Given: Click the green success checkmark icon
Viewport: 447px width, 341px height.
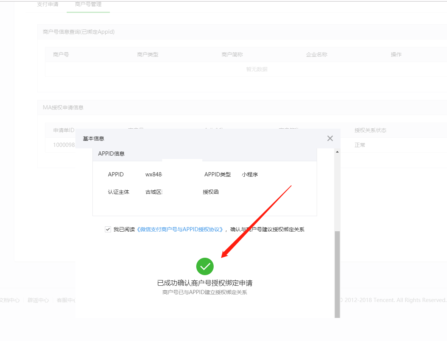Looking at the screenshot, I should tap(205, 266).
